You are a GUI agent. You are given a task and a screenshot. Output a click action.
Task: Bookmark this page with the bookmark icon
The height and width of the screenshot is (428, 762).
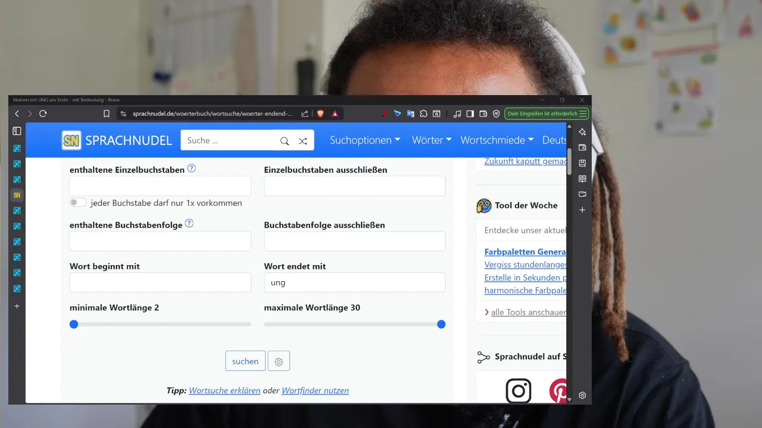(107, 114)
